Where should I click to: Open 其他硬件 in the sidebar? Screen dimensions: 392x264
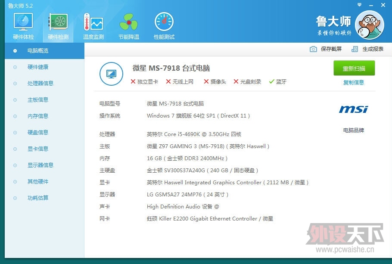coord(44,181)
